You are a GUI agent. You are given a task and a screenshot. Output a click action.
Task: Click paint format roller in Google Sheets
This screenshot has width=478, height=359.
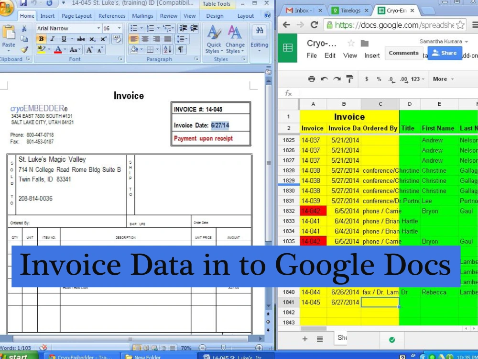(350, 79)
